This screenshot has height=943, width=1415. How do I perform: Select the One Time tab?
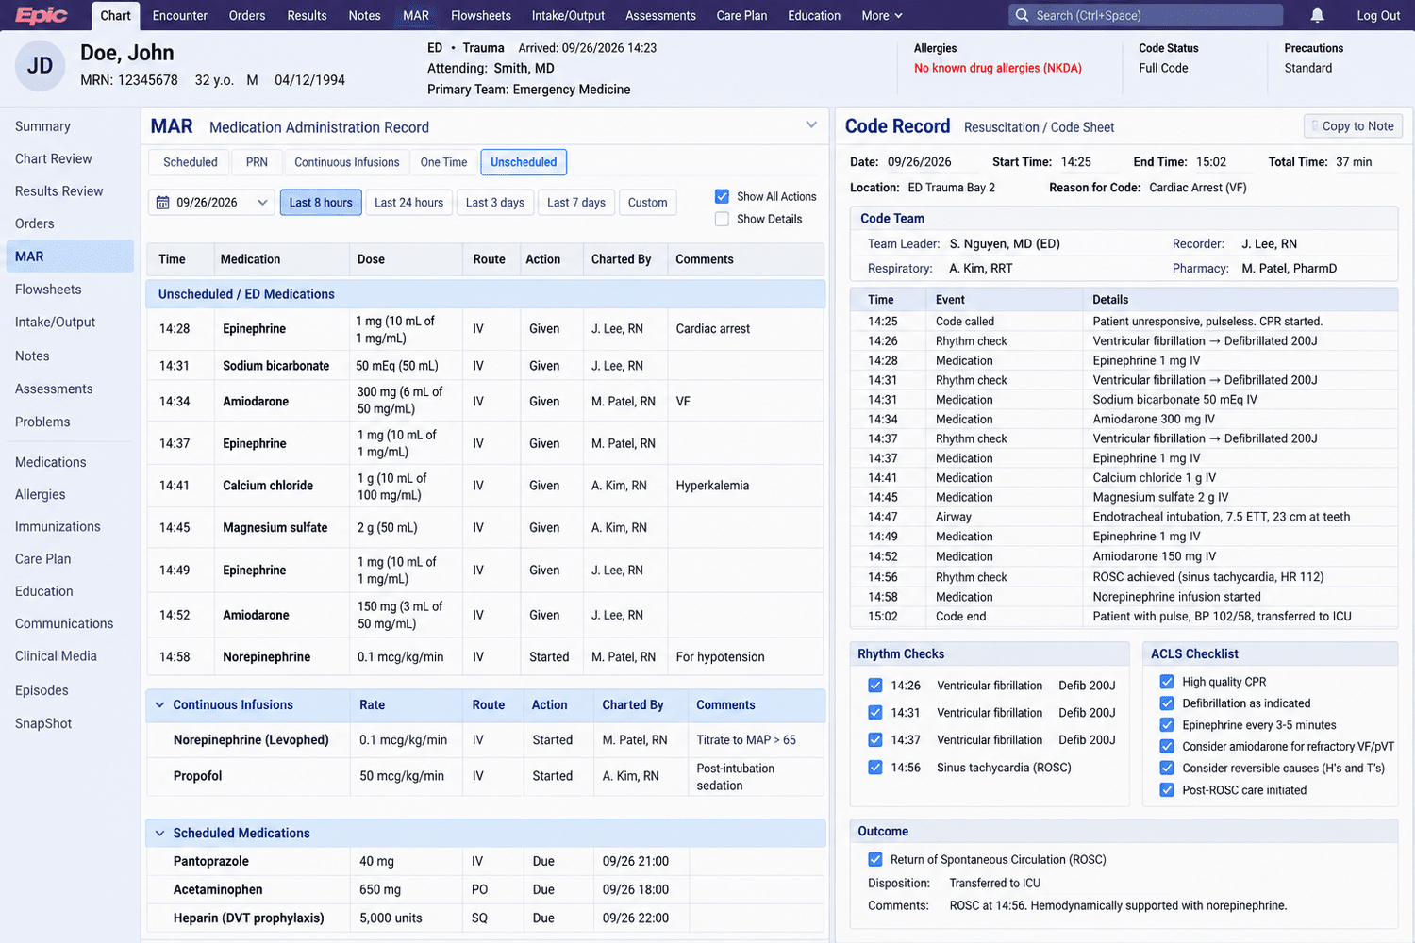pyautogui.click(x=443, y=162)
